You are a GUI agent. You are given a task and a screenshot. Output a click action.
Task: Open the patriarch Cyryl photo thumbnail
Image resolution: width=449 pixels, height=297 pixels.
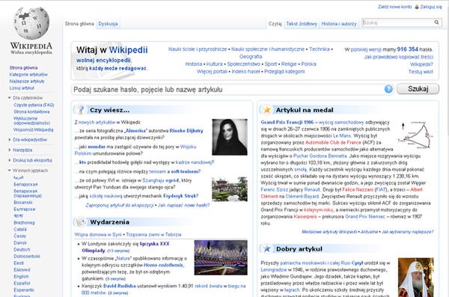416,278
